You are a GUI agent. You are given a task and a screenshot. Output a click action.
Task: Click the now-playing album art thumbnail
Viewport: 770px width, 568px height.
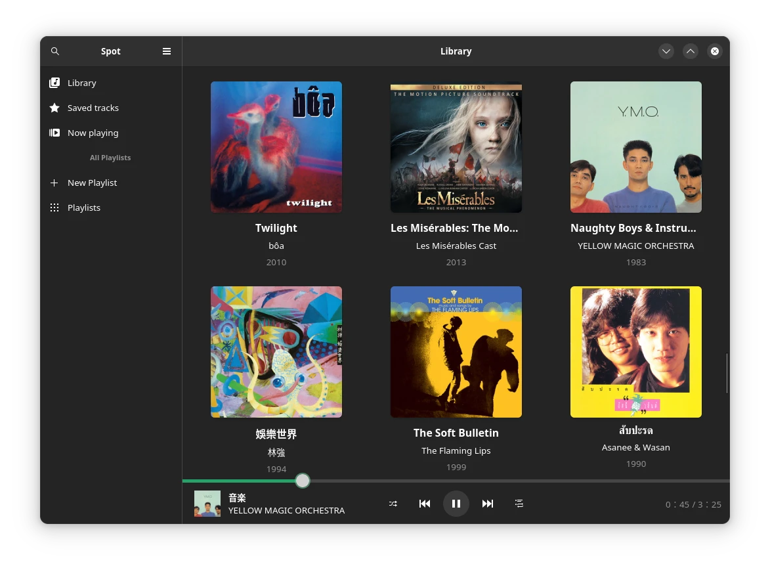[207, 504]
